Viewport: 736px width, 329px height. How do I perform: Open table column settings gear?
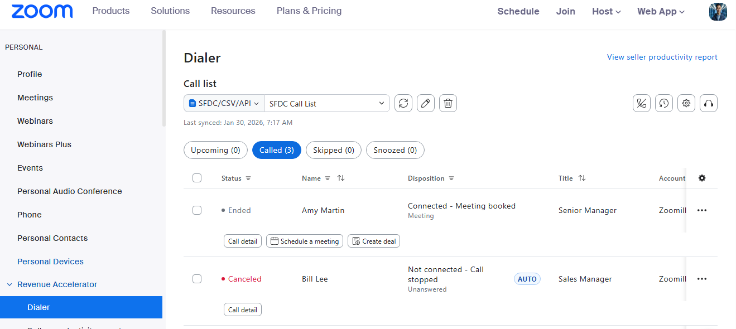click(x=702, y=178)
